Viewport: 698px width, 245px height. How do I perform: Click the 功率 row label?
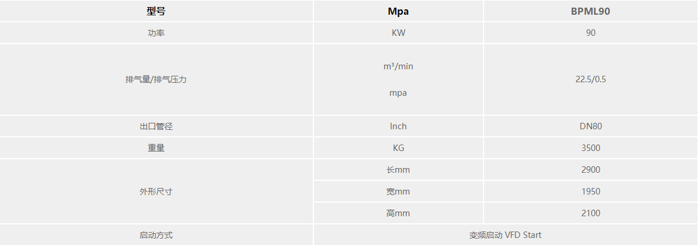[156, 33]
